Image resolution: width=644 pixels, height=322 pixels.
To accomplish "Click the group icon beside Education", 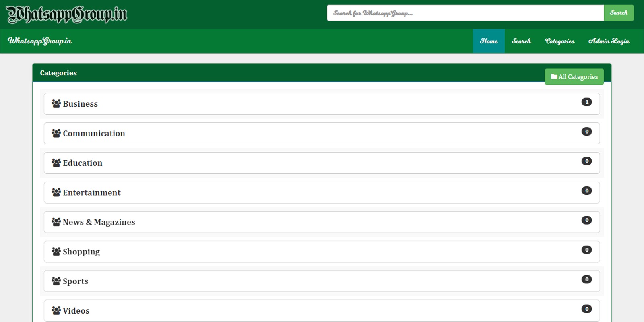I will (56, 163).
